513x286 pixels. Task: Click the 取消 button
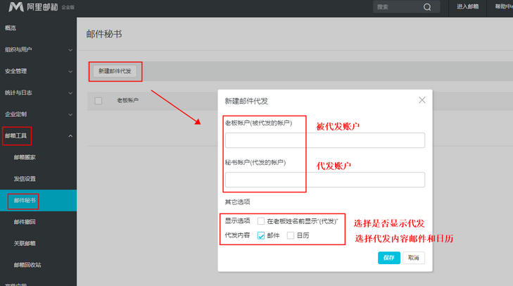414,258
